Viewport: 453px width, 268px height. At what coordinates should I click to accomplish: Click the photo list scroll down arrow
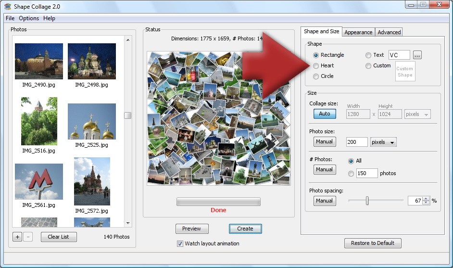128,223
